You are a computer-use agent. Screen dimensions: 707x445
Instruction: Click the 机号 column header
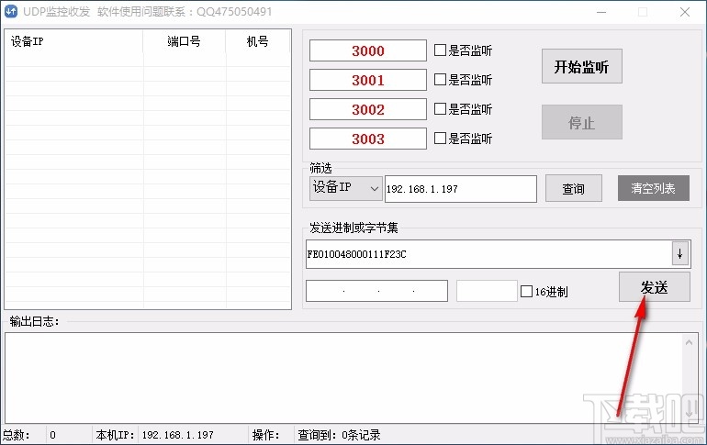[257, 42]
